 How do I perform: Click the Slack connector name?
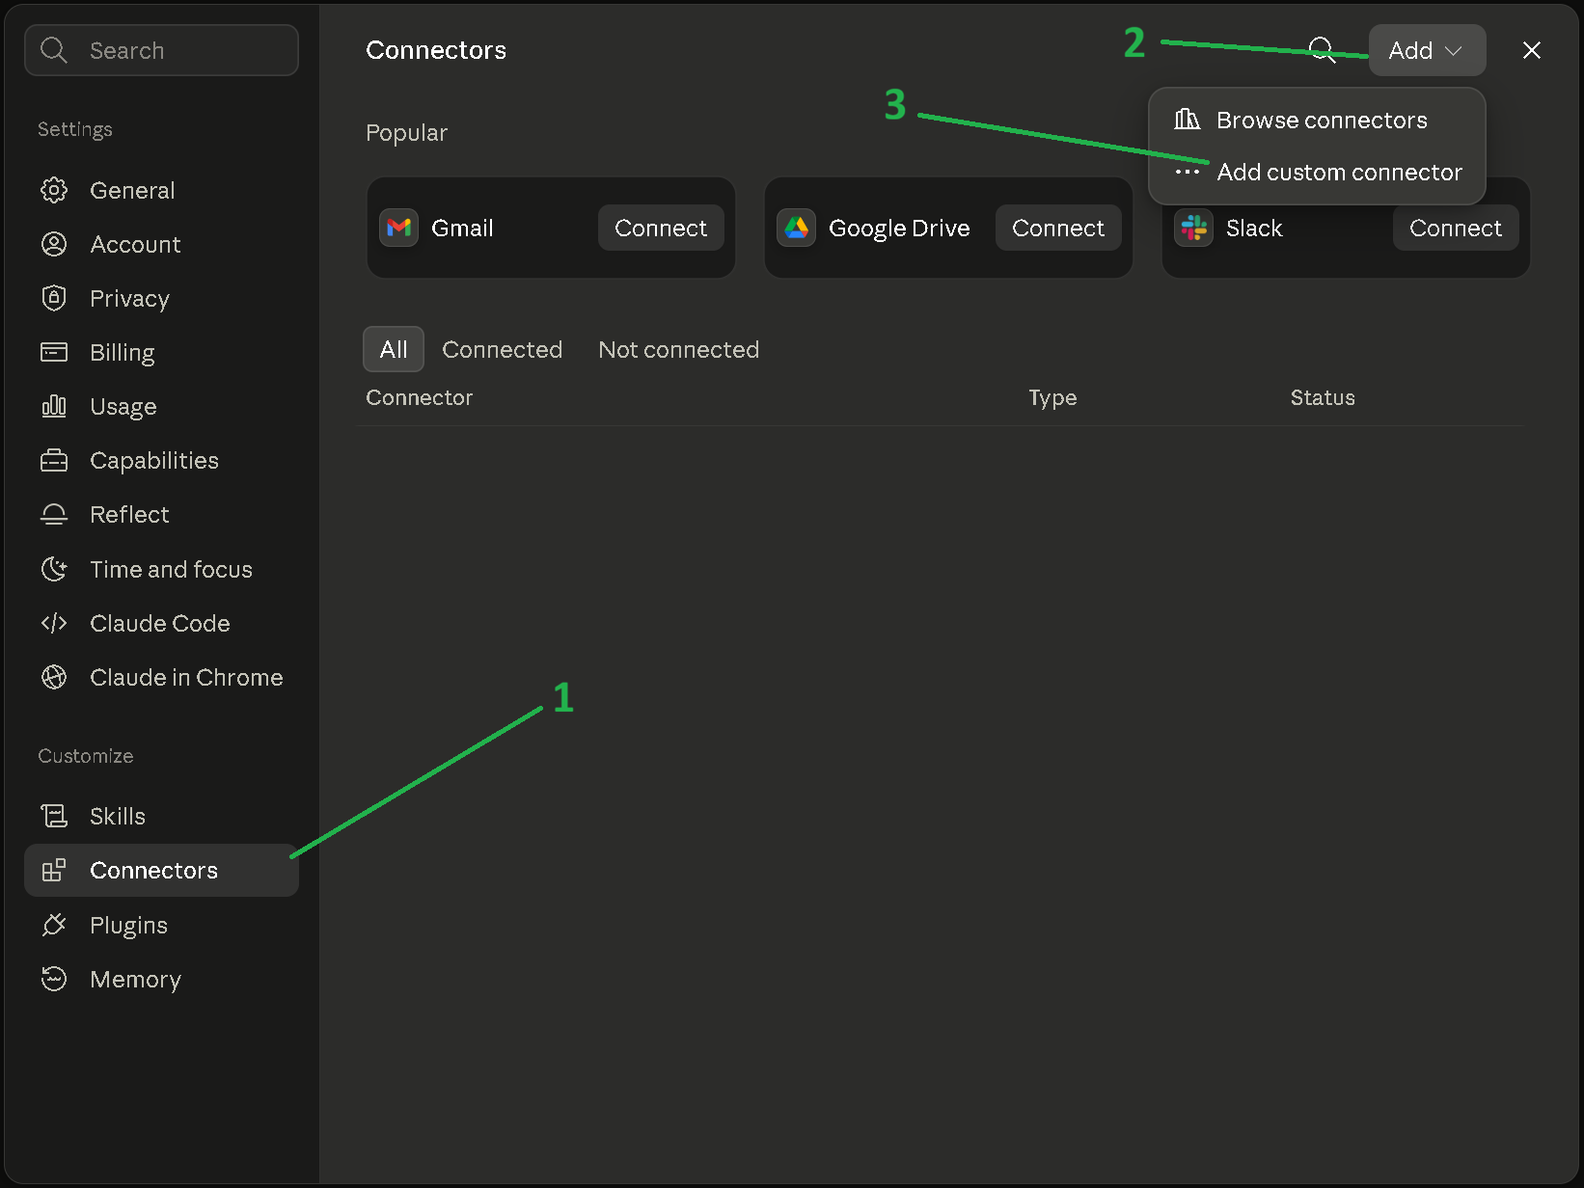1254,228
